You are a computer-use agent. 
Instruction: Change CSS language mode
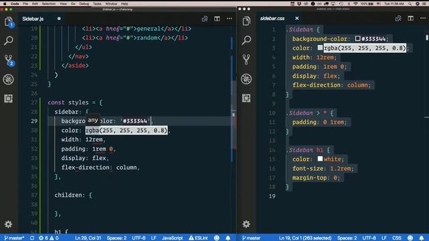(x=397, y=238)
